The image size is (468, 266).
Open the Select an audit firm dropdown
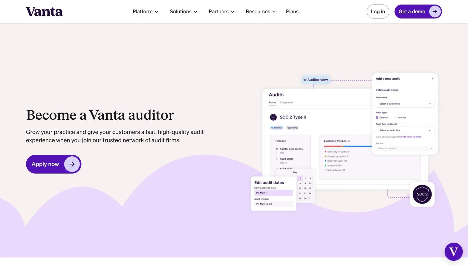click(x=405, y=130)
